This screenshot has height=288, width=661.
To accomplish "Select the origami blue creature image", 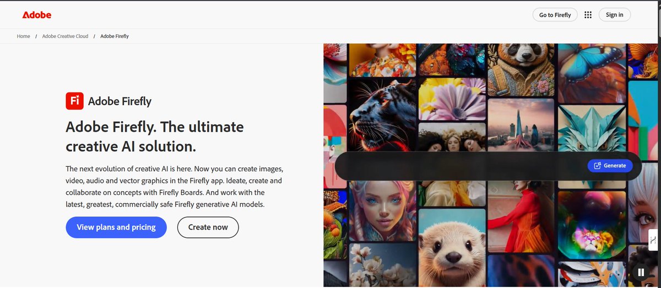I will [592, 129].
